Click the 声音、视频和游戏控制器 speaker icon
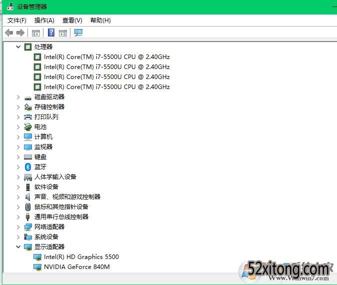 click(x=27, y=196)
